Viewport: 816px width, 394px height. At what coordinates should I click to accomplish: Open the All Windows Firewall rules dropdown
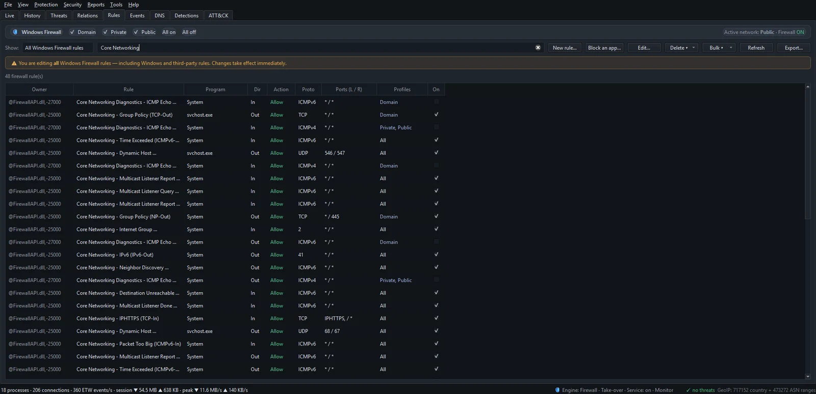pyautogui.click(x=58, y=48)
